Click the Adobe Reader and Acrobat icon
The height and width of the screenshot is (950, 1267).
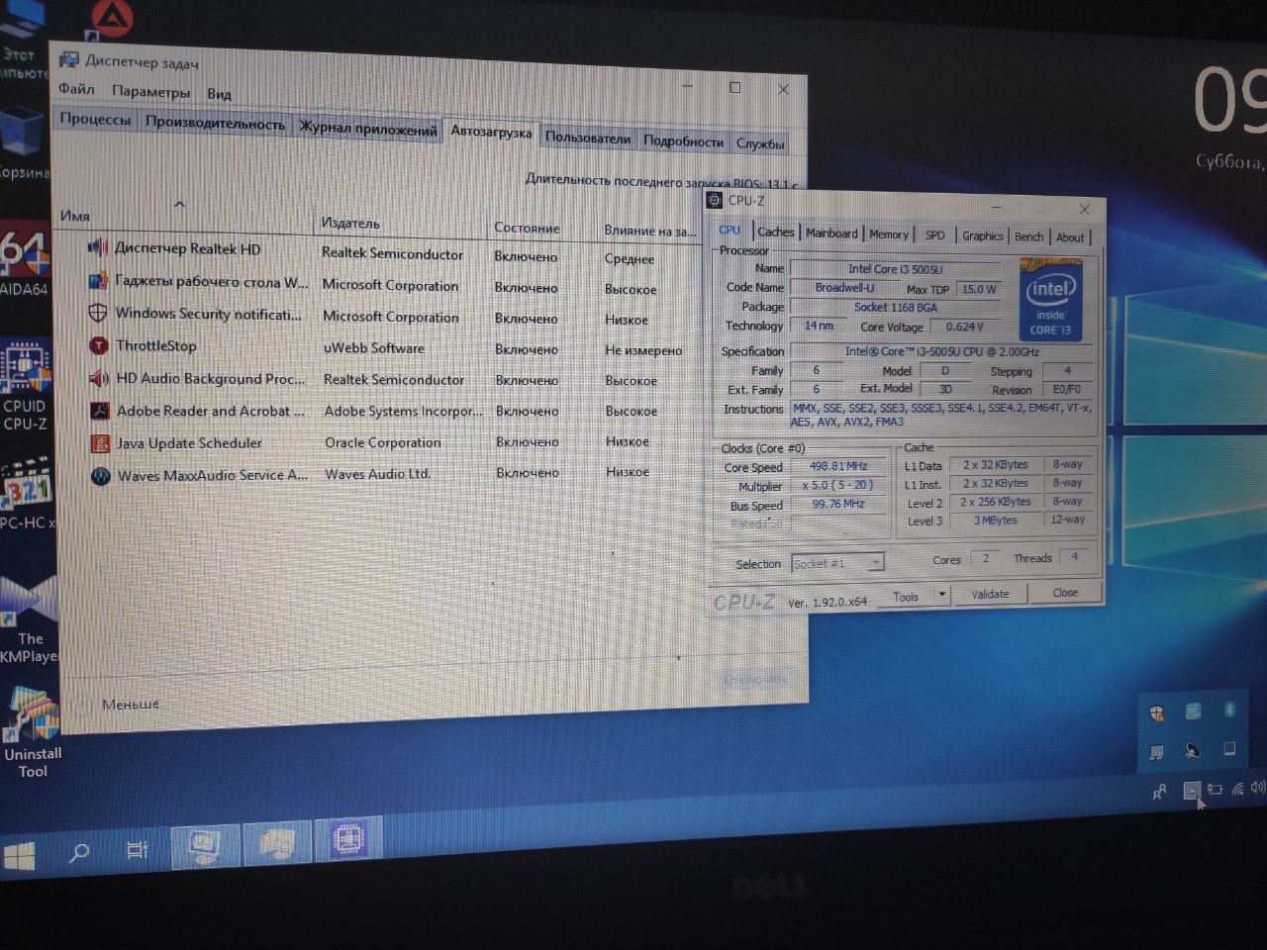click(x=99, y=411)
